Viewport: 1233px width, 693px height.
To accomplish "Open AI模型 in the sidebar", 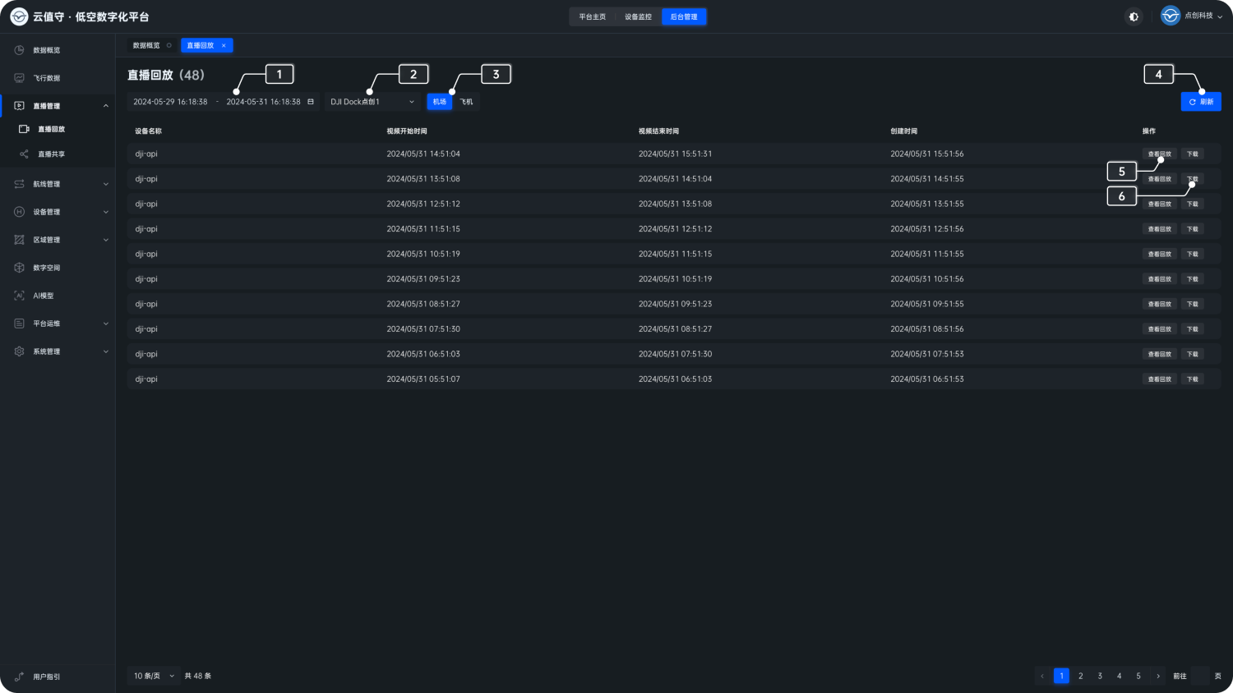I will [43, 296].
